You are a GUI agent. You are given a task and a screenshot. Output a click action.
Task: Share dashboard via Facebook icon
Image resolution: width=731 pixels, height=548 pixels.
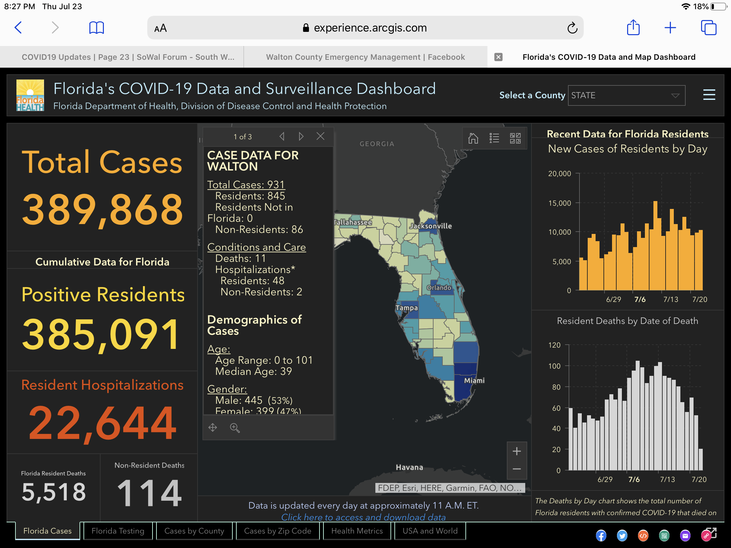[x=601, y=536]
